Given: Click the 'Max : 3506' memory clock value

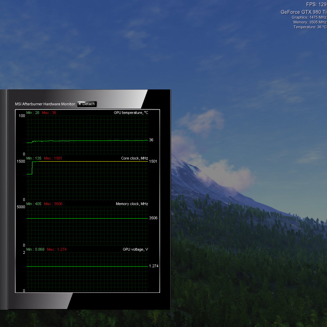Looking at the screenshot, I should click(53, 204).
